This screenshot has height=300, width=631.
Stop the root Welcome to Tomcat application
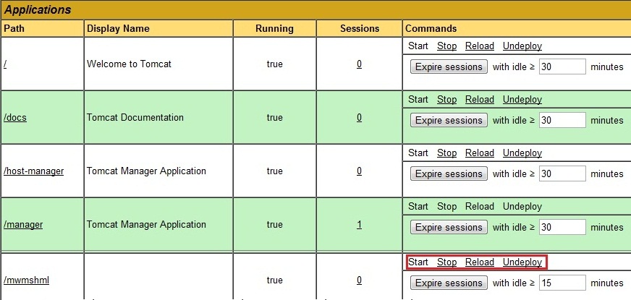pos(446,46)
